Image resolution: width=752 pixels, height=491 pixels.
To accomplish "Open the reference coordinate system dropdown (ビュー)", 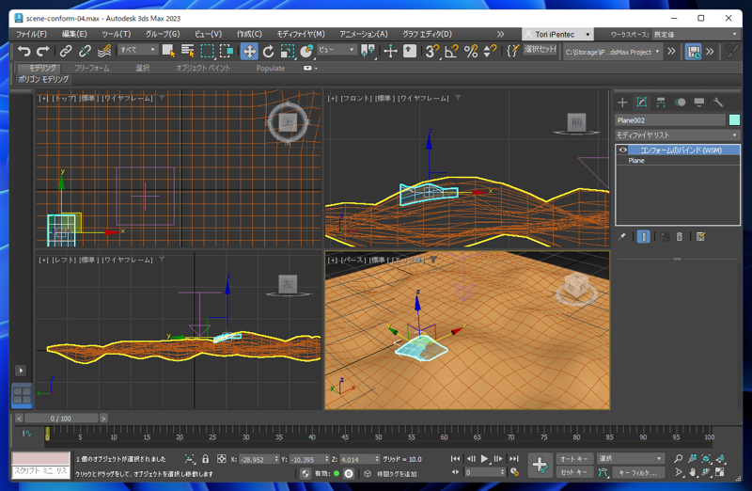I will coord(337,50).
